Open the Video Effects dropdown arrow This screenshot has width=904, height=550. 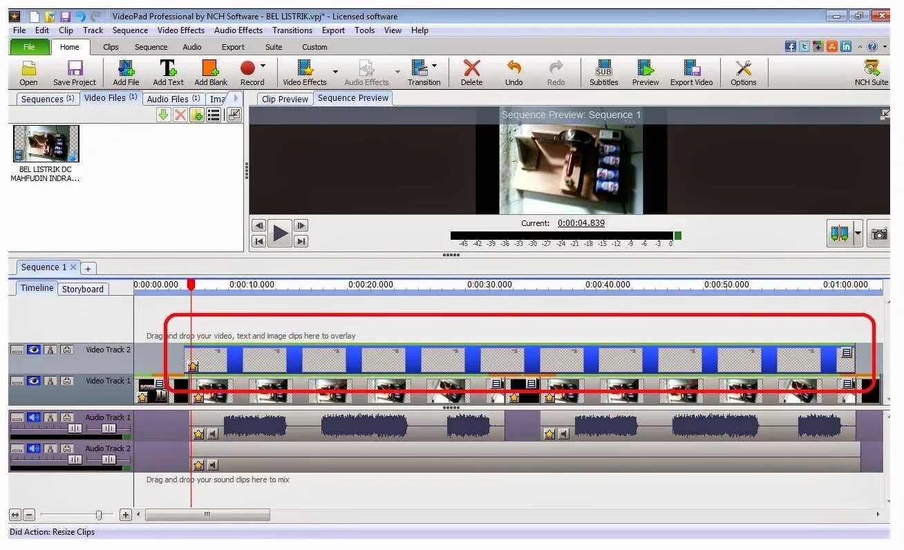point(335,71)
